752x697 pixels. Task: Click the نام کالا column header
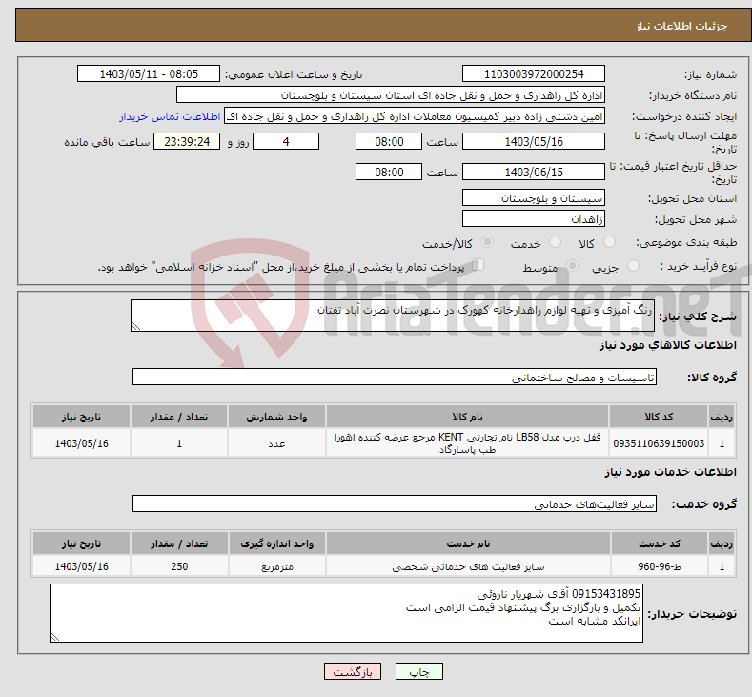pyautogui.click(x=467, y=417)
